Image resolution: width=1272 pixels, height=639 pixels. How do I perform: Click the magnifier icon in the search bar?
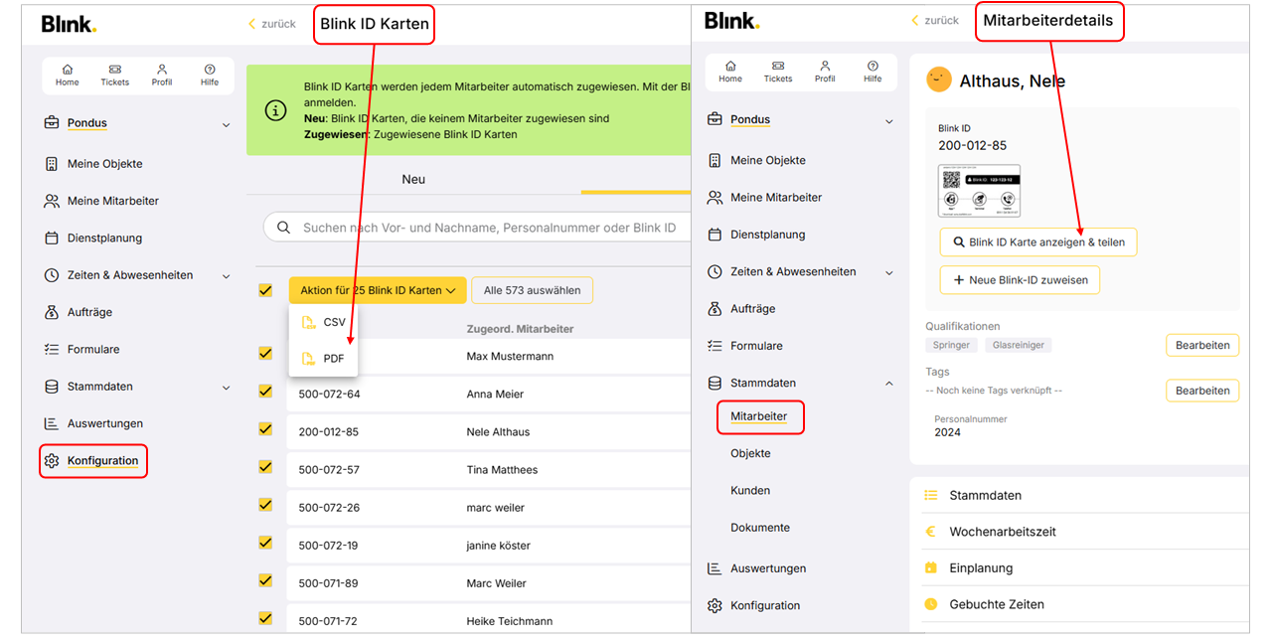coord(284,228)
